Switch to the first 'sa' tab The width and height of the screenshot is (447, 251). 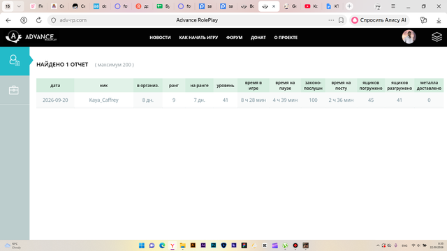click(205, 6)
